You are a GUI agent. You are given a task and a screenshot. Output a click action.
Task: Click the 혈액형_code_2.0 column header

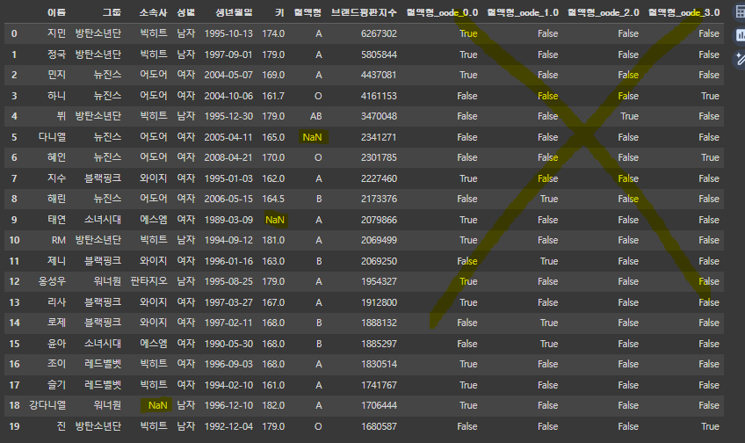click(x=604, y=13)
